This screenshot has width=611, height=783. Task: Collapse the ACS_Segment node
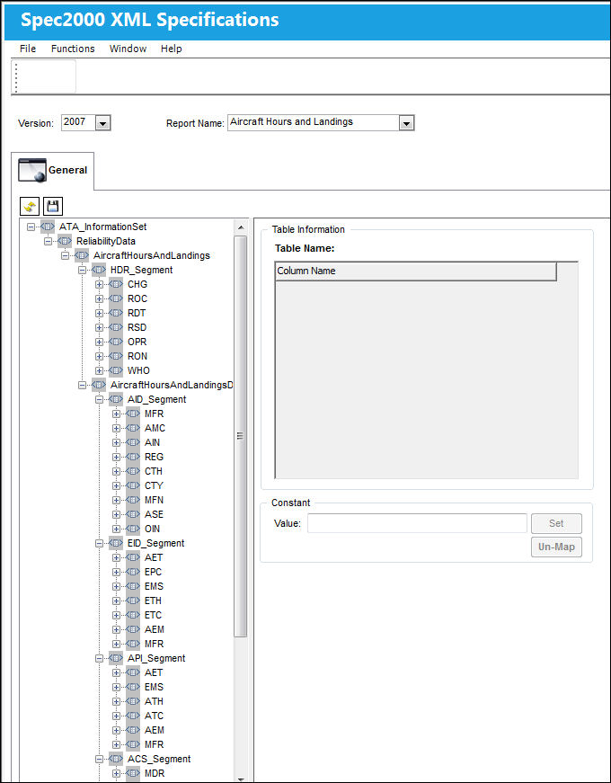click(99, 759)
